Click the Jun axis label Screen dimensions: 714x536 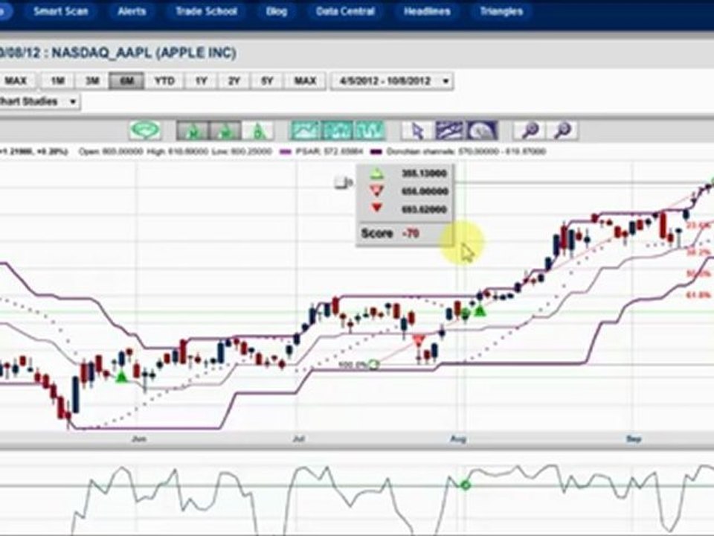coord(139,439)
